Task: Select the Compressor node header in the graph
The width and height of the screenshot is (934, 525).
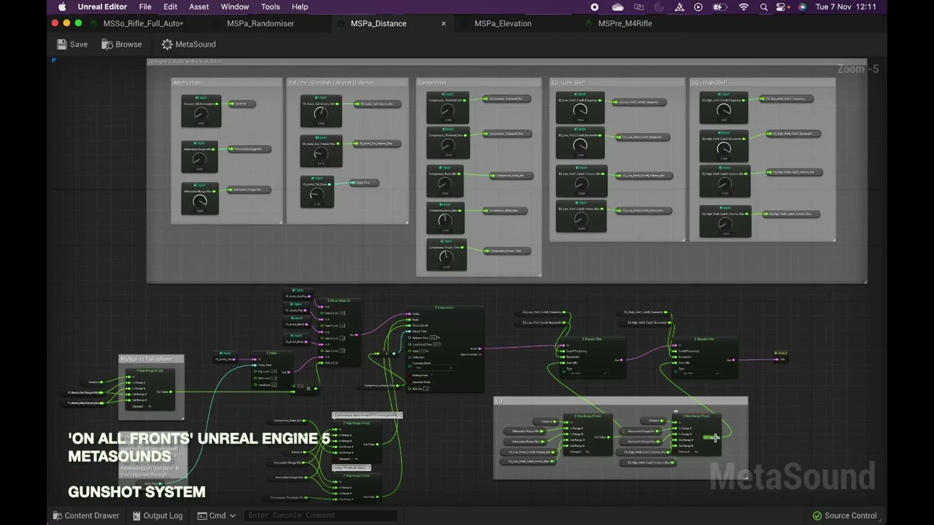Action: [445, 308]
